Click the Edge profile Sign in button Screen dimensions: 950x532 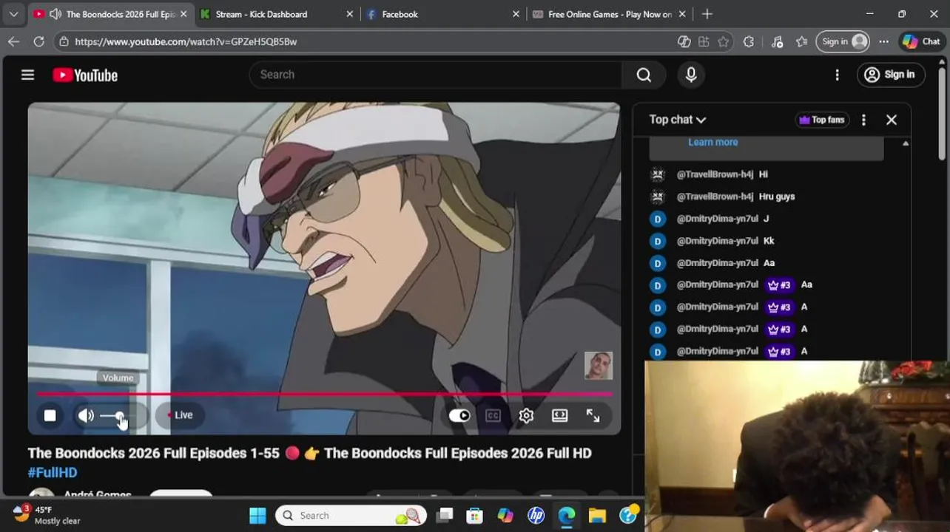tap(843, 41)
